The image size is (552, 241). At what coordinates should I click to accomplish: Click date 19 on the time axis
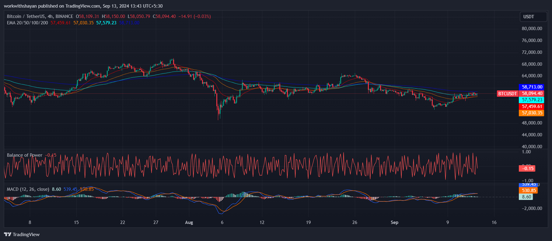[x=308, y=222]
